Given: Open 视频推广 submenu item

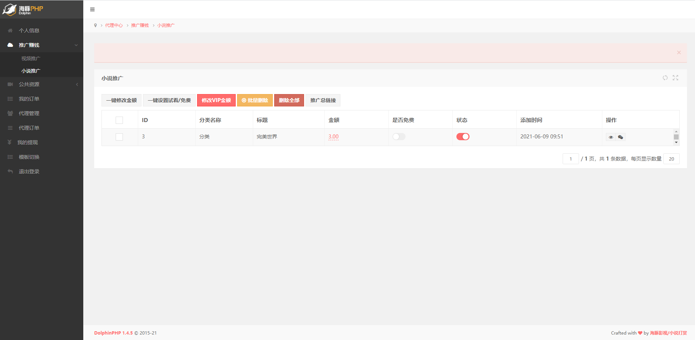Looking at the screenshot, I should tap(31, 58).
